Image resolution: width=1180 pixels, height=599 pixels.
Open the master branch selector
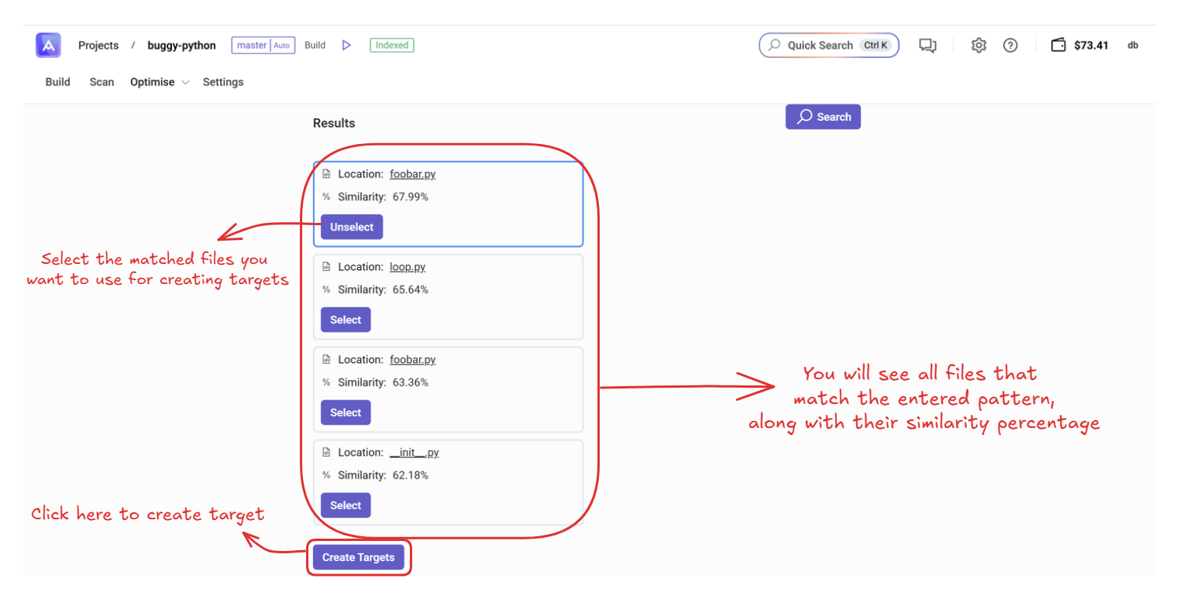point(251,46)
